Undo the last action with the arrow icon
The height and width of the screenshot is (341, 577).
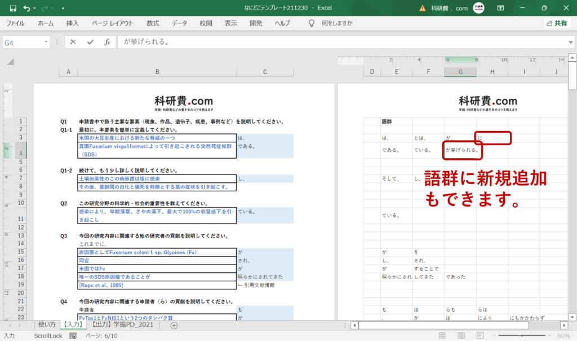26,8
